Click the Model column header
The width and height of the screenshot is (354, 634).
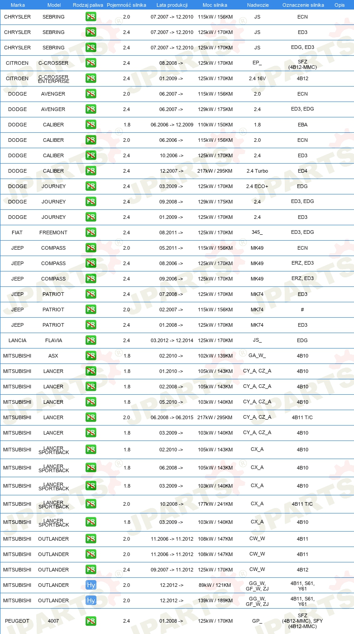(54, 5)
